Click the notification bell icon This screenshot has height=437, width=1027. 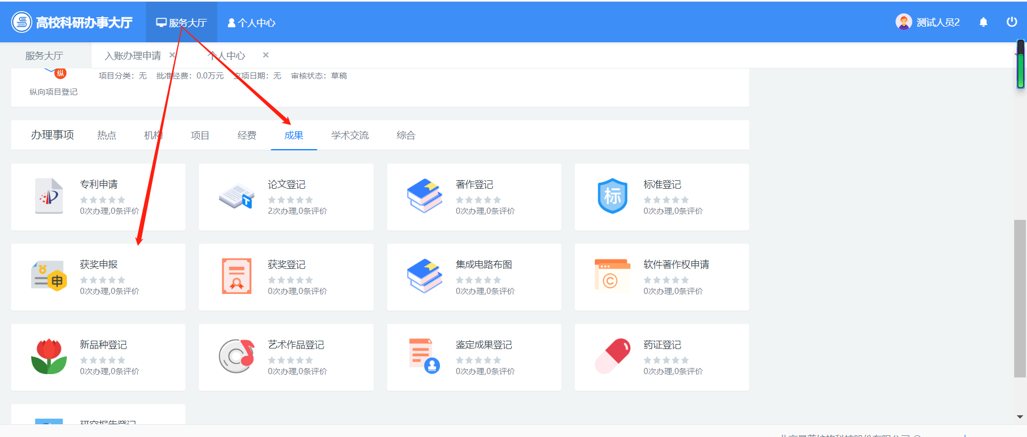point(983,22)
